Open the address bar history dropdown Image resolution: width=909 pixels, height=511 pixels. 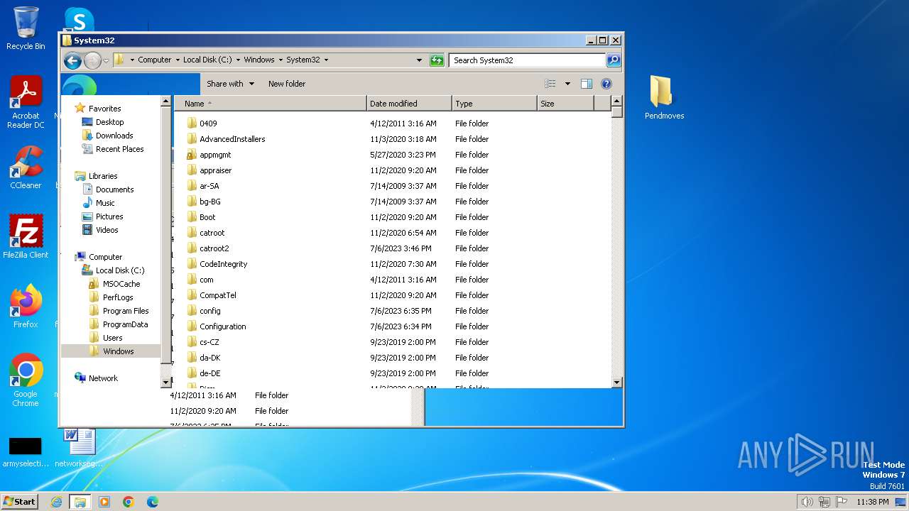420,60
